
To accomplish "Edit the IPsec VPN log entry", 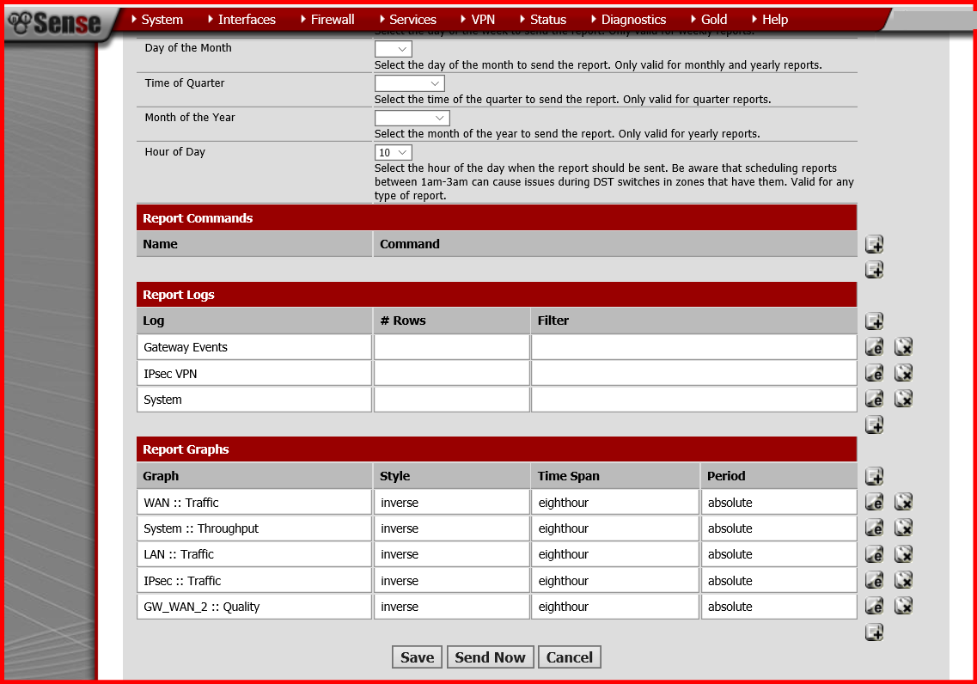I will [874, 373].
